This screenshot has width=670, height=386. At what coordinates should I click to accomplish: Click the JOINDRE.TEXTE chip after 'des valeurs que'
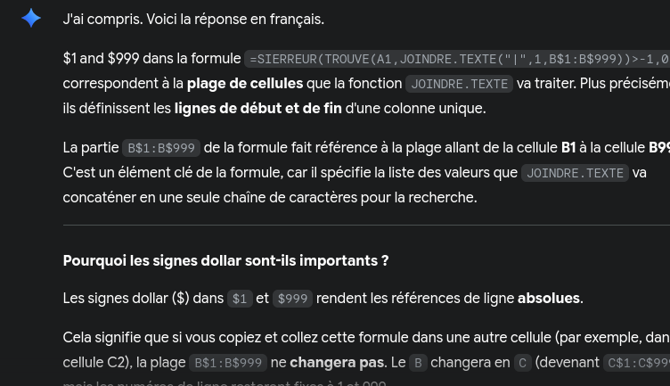(575, 173)
